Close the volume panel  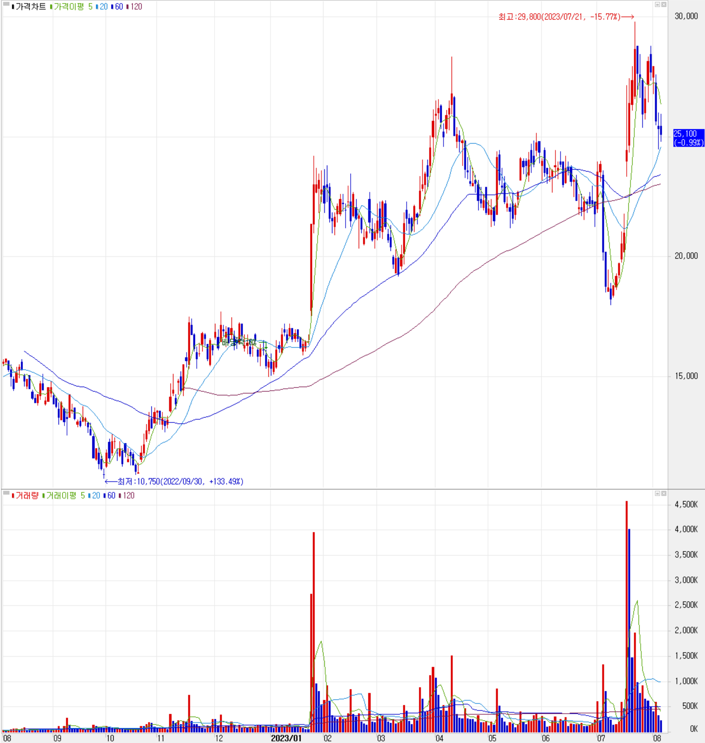pyautogui.click(x=664, y=493)
